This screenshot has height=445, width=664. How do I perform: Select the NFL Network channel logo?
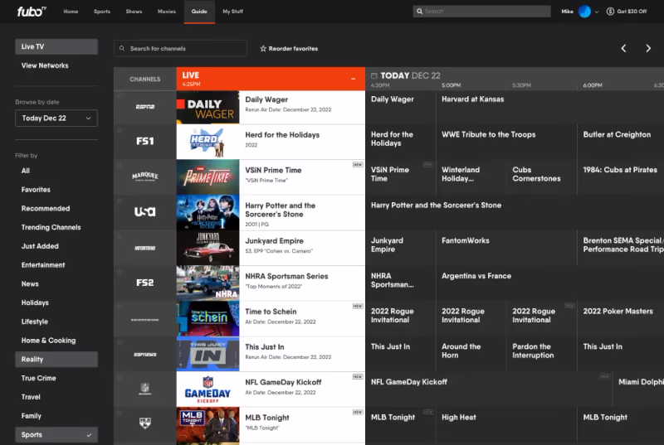pyautogui.click(x=144, y=389)
